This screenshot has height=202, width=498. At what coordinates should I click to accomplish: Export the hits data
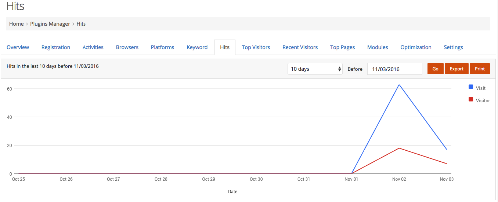click(x=456, y=69)
